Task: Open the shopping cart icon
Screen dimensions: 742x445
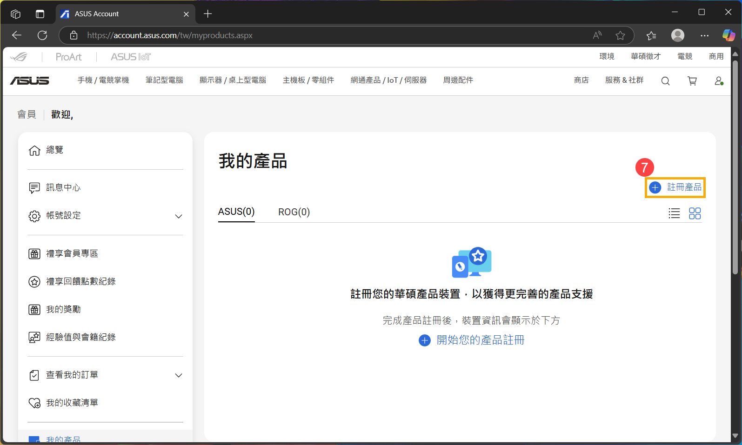Action: pyautogui.click(x=692, y=81)
